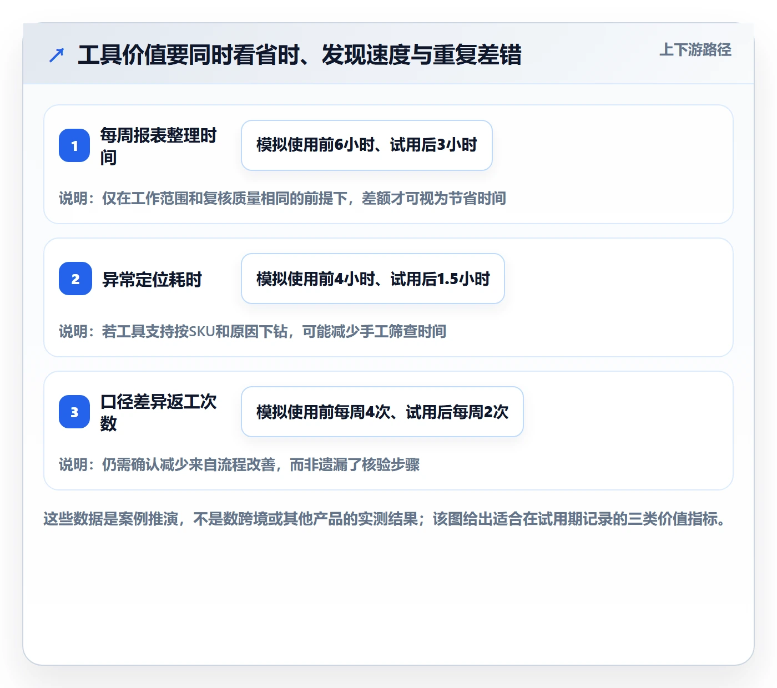777x688 pixels.
Task: Click the note starting 说明：仍需确认减少
Action: point(239,464)
